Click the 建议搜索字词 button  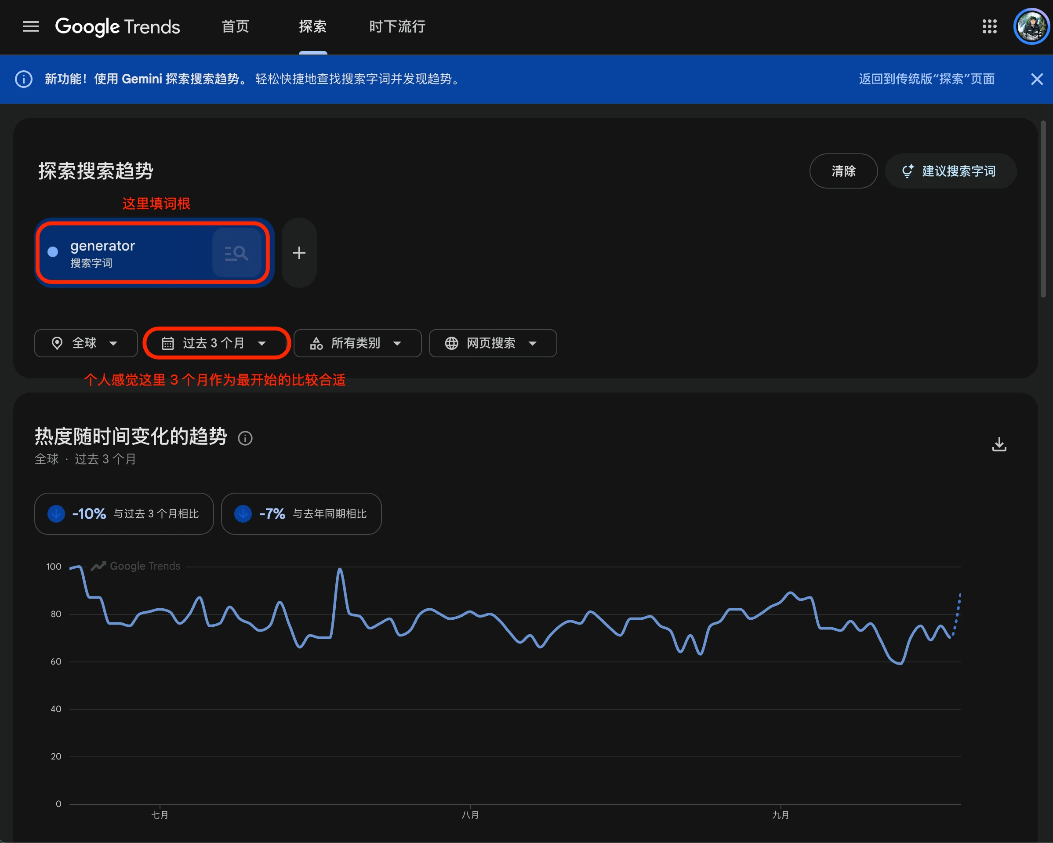[x=951, y=171]
